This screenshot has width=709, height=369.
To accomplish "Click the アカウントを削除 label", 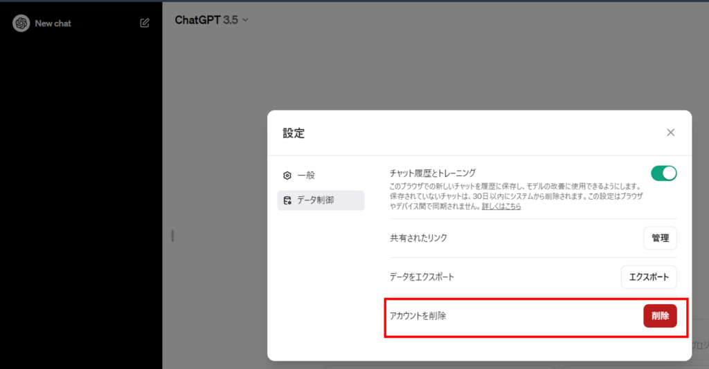I will [418, 316].
